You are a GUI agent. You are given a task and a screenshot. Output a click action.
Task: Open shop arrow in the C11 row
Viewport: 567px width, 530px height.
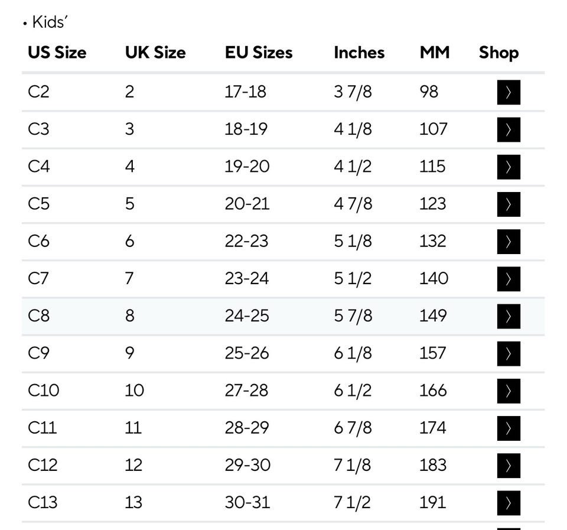[508, 428]
